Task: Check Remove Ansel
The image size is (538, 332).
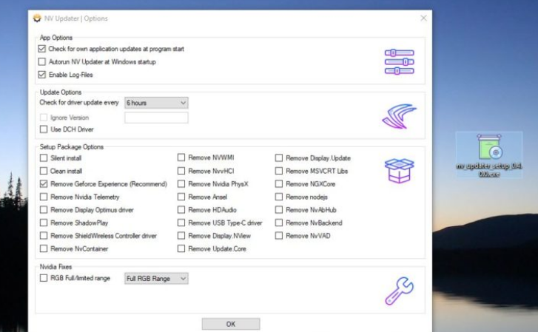Action: point(181,197)
